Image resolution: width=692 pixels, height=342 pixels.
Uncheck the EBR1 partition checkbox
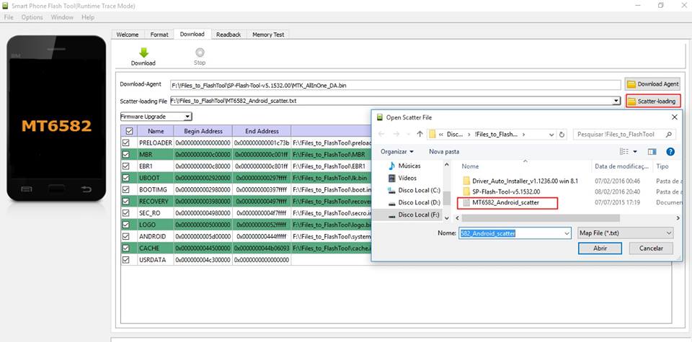pyautogui.click(x=125, y=166)
